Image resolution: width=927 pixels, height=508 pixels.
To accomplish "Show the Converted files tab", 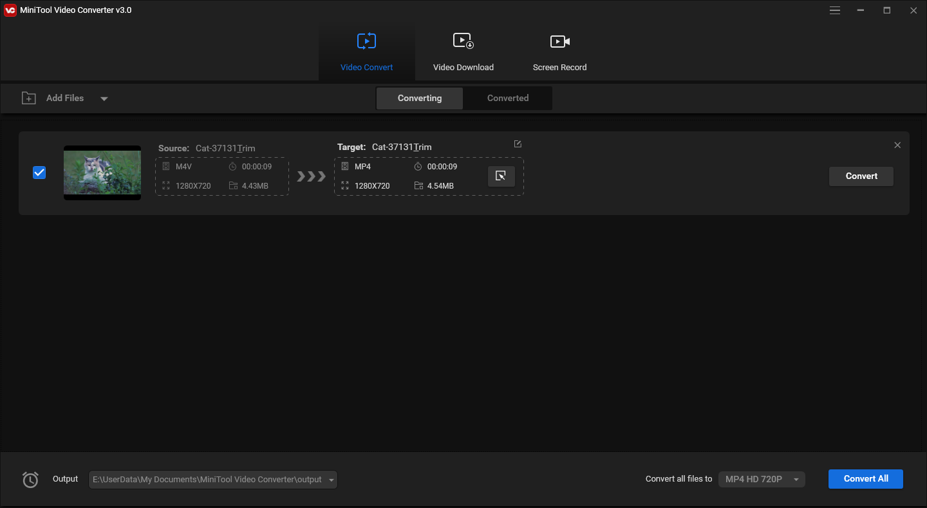I will point(508,99).
